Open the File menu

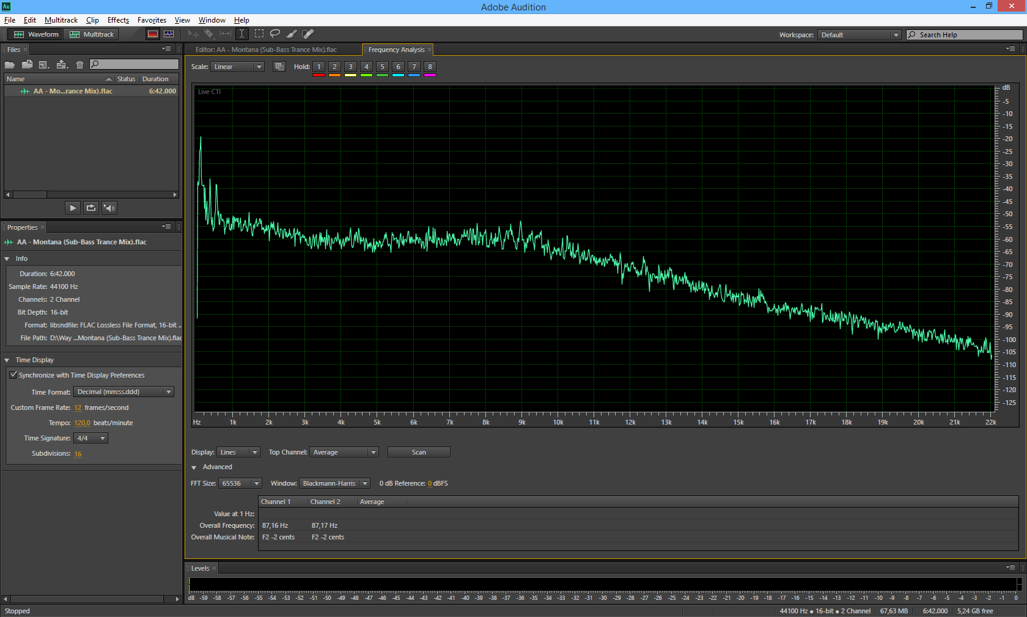pyautogui.click(x=10, y=20)
